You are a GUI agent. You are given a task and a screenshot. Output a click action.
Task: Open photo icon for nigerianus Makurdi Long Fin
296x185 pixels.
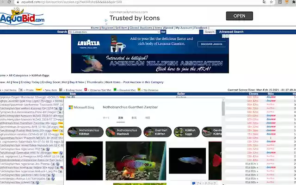pyautogui.click(x=60, y=172)
